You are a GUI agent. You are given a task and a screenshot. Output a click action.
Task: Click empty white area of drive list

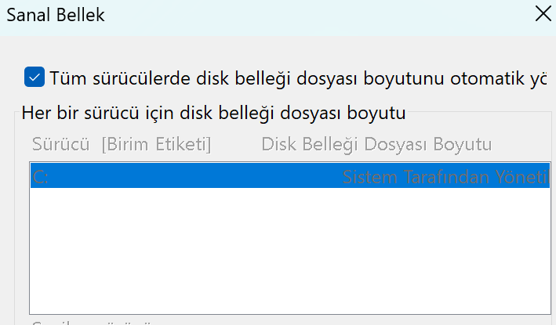(289, 251)
